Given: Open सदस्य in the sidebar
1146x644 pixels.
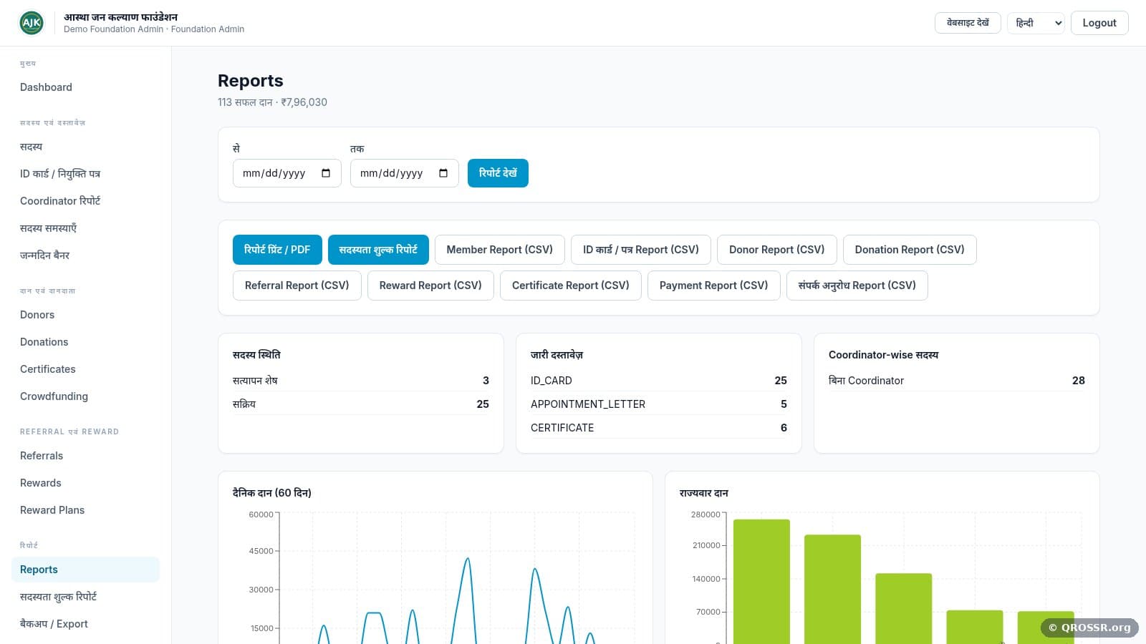Looking at the screenshot, I should pyautogui.click(x=85, y=147).
